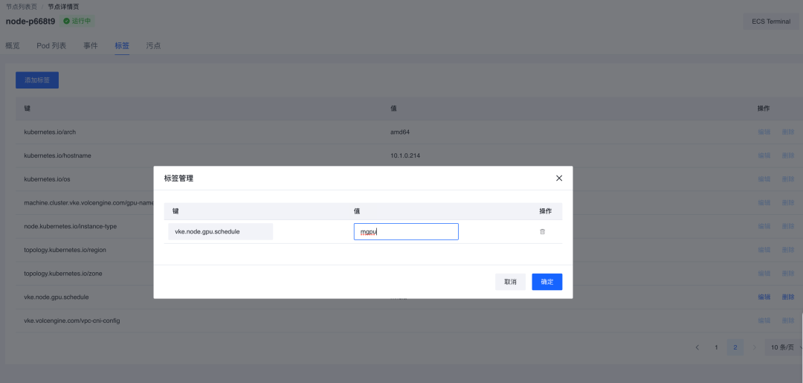Delete the vke.node.gpu.schedule label row in dialog

(542, 232)
